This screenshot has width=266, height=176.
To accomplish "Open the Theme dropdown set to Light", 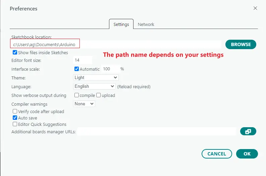I will click(x=96, y=77).
